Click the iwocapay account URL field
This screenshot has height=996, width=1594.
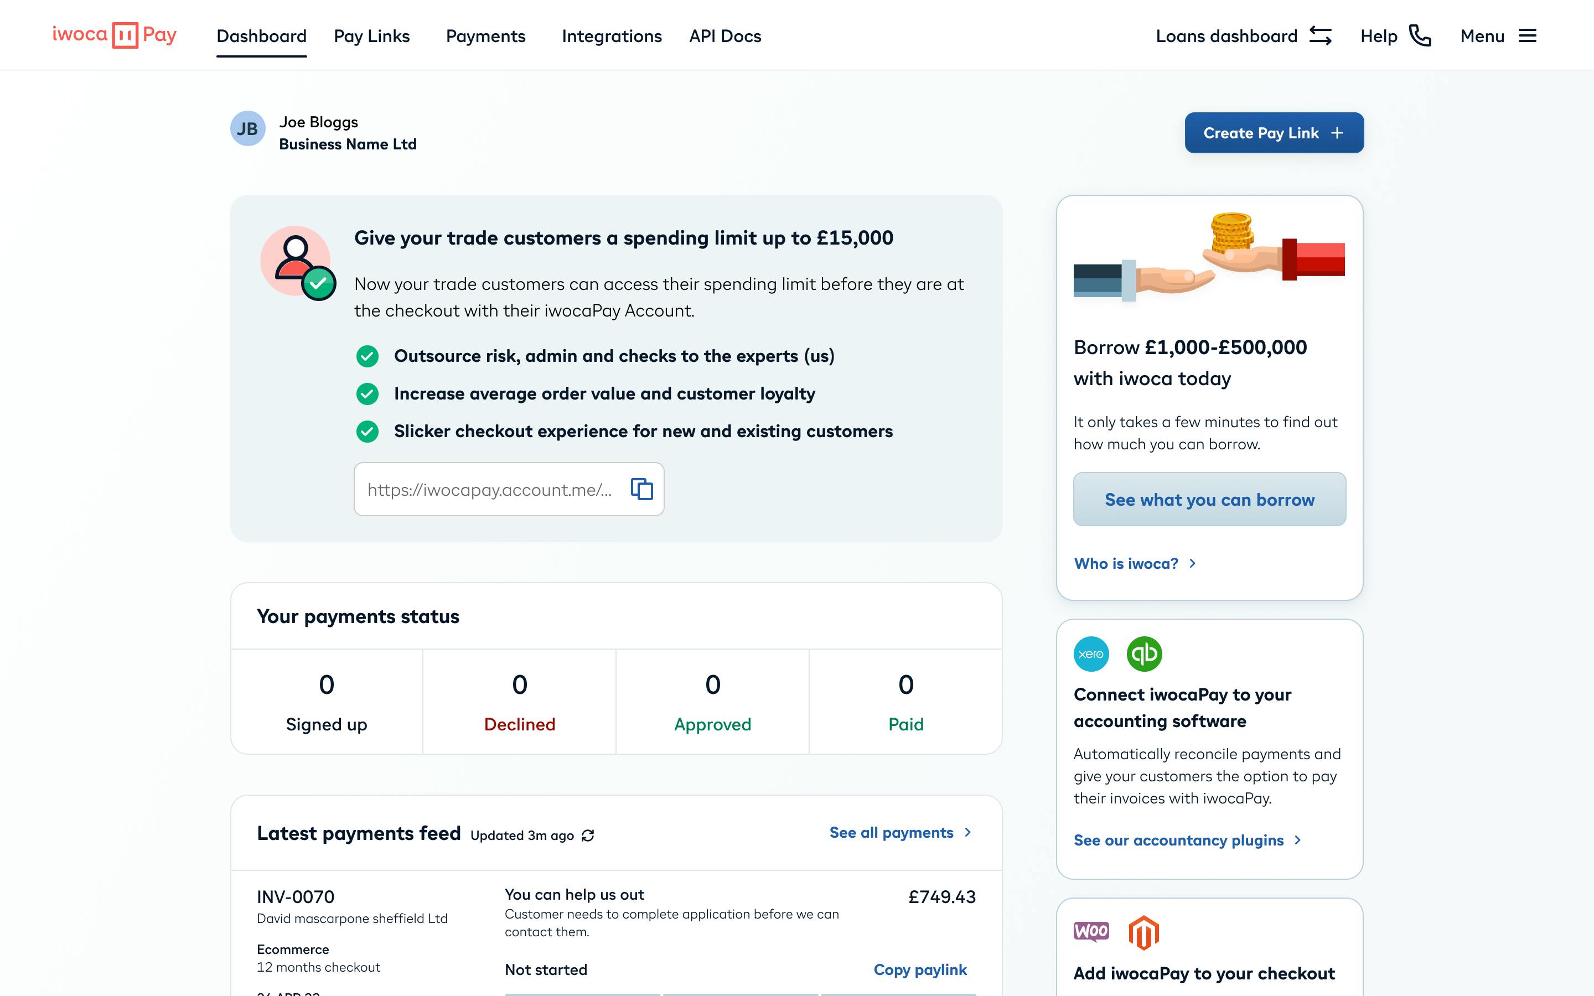489,490
